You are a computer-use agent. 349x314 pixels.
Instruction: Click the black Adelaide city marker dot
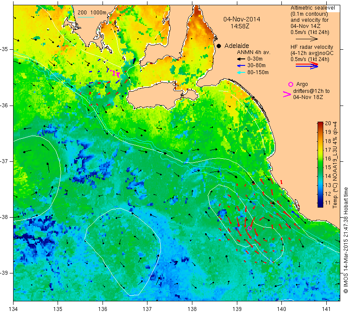click(x=219, y=46)
